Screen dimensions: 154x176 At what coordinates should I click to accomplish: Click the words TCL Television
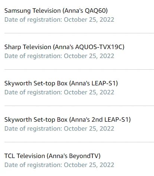click(25, 156)
